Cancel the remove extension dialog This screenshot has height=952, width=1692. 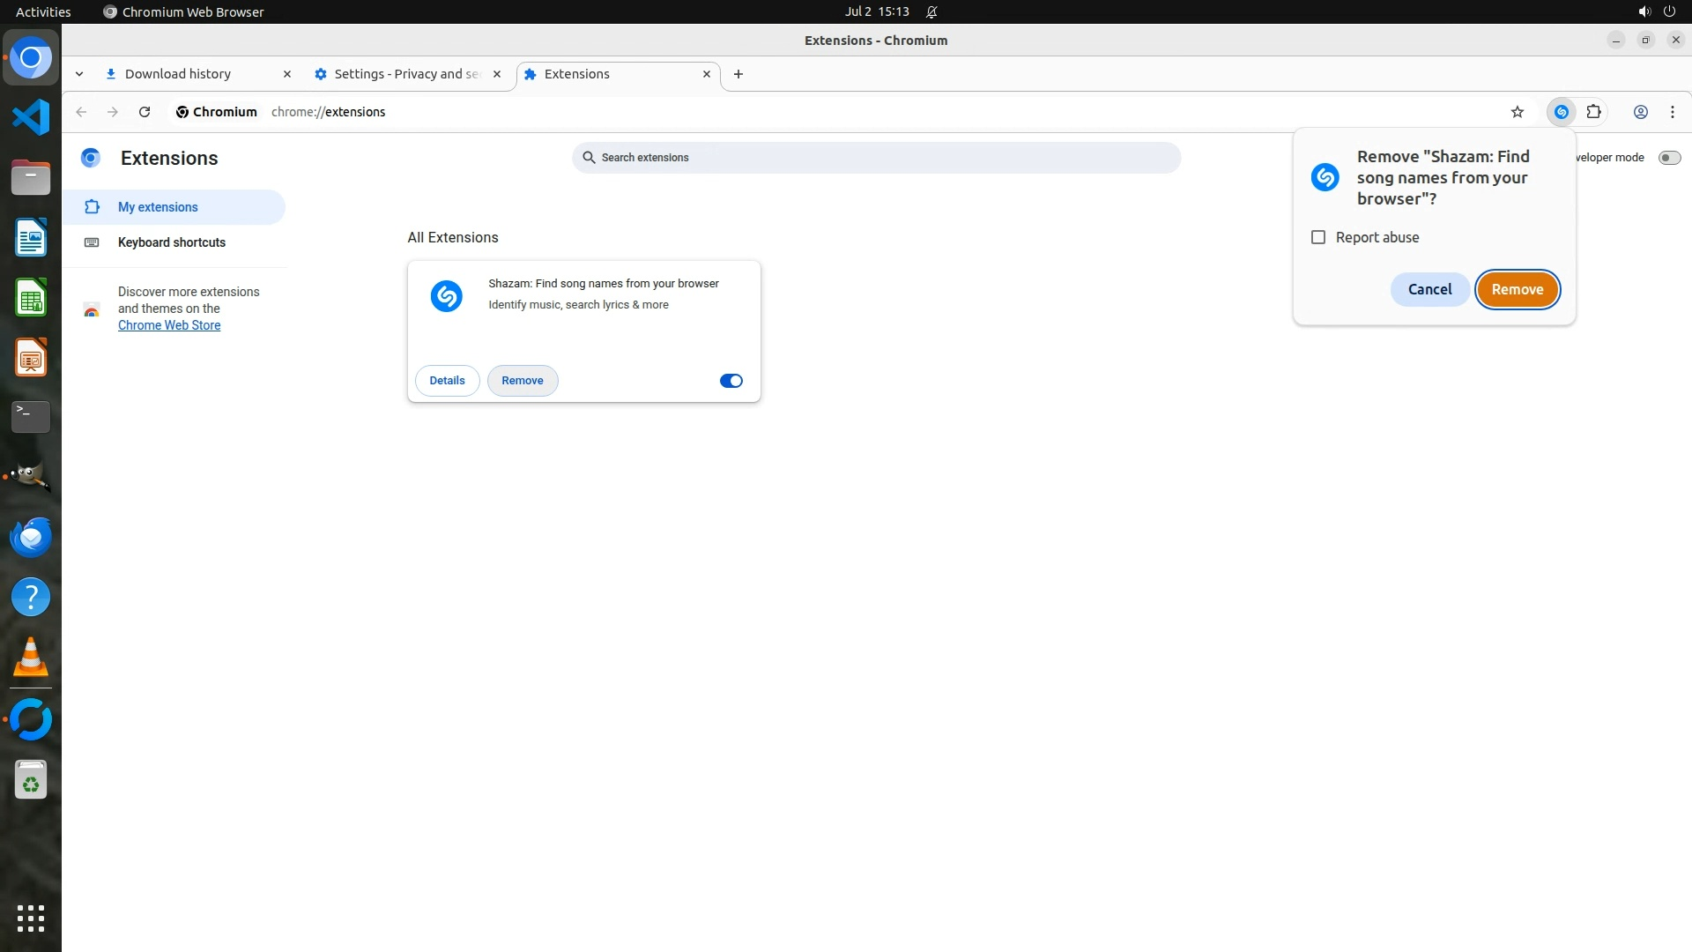[x=1429, y=289]
